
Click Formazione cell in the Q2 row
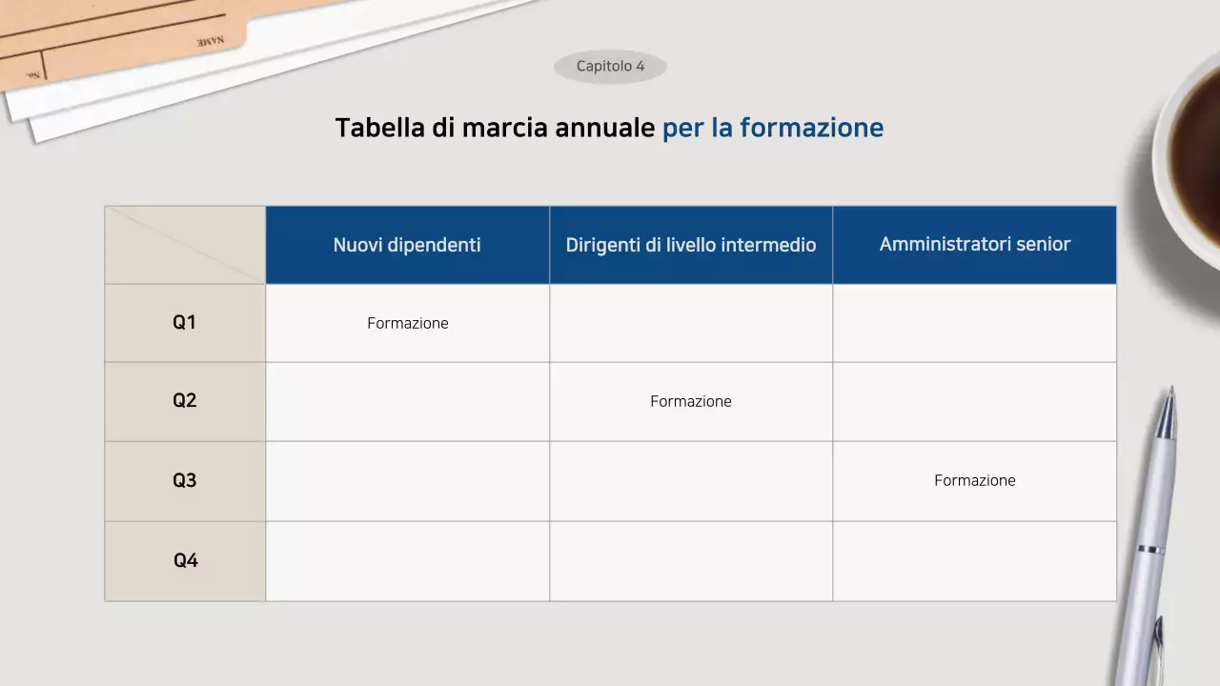[691, 401]
